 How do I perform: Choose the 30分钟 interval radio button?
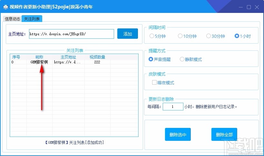tap(216, 36)
